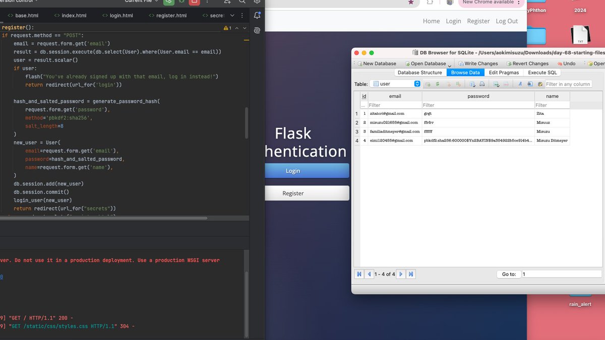Click the white Register button
The image size is (605, 340).
[x=307, y=193]
